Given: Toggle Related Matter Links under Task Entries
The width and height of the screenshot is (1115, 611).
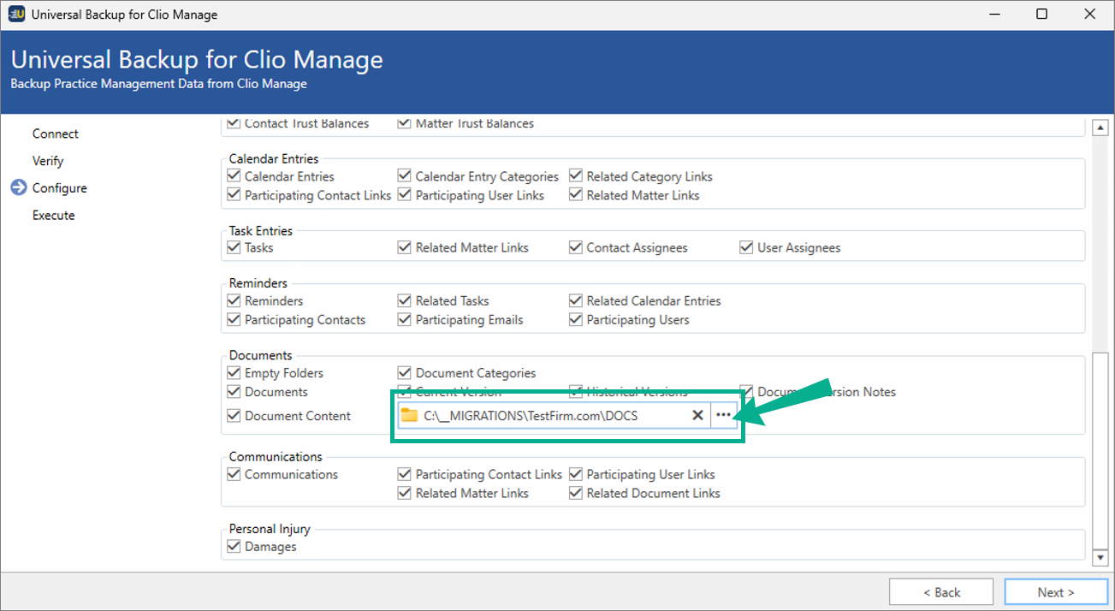Looking at the screenshot, I should [x=405, y=247].
